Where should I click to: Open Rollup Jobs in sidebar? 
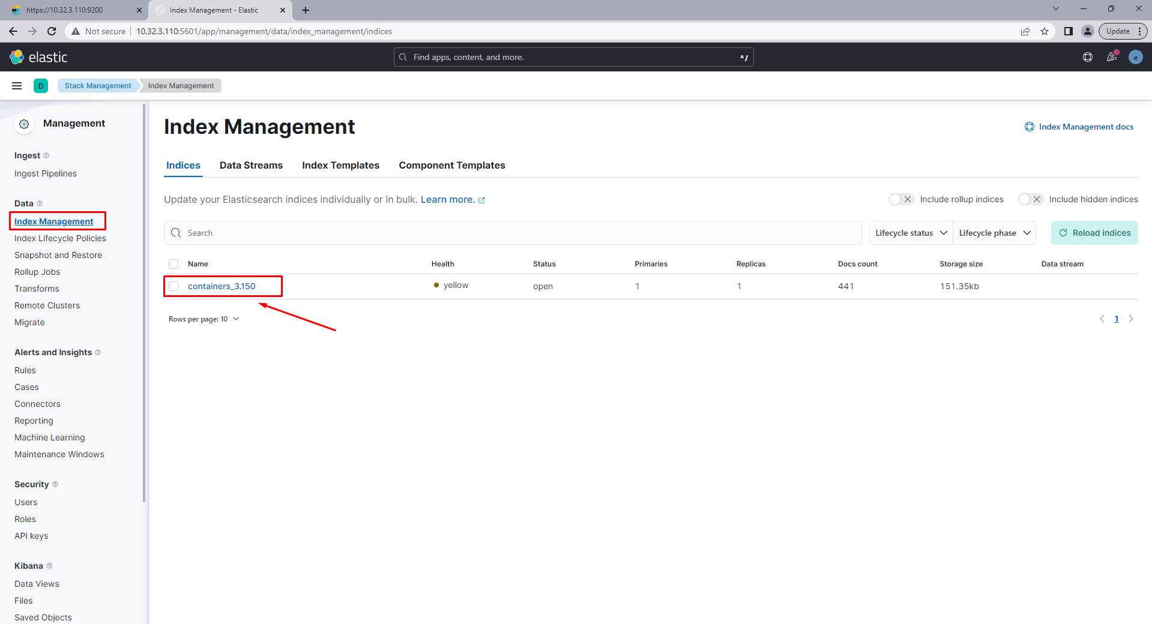click(37, 272)
